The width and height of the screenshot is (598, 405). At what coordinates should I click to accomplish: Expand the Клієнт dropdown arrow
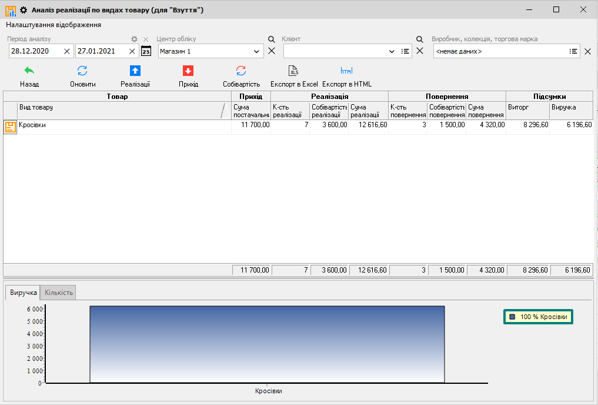392,52
